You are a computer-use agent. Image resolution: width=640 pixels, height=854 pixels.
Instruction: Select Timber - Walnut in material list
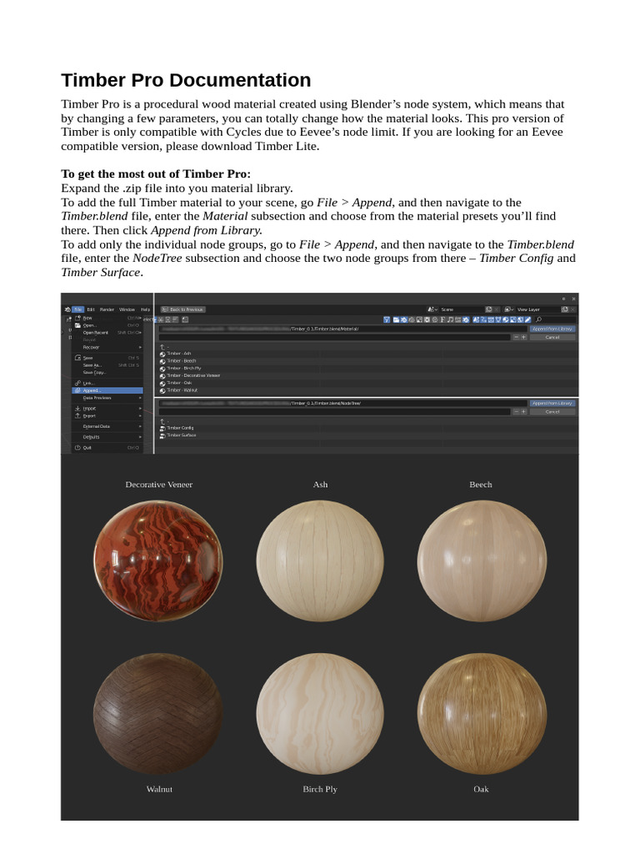click(x=182, y=390)
